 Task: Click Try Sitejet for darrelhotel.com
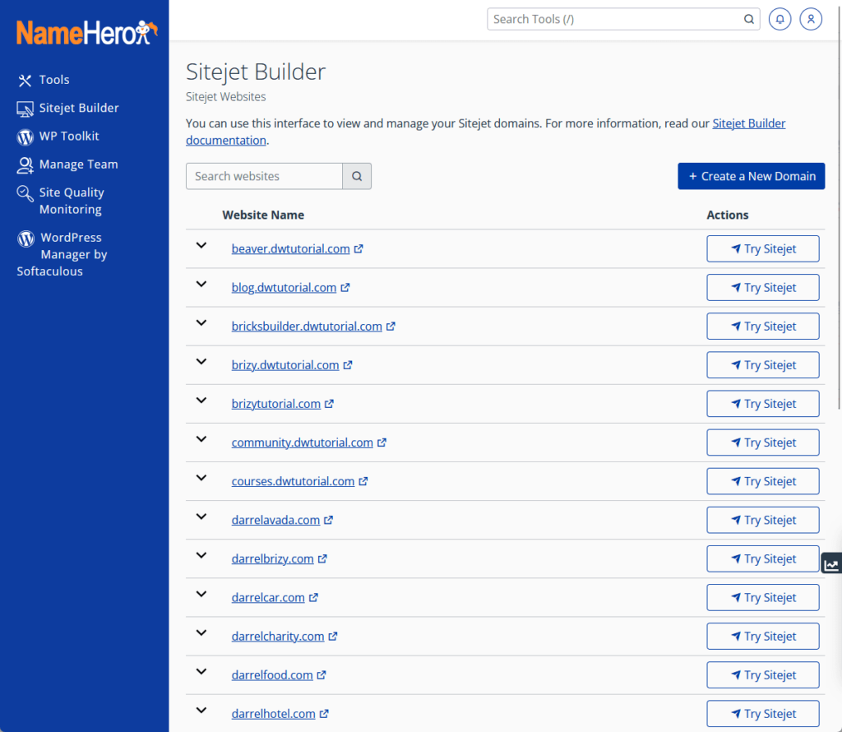tap(763, 714)
